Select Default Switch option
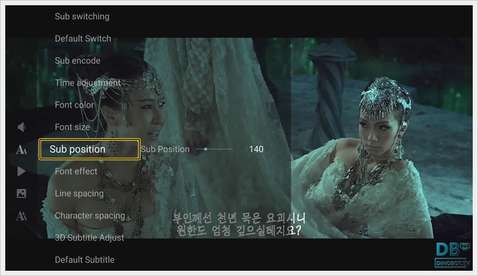 pos(83,39)
